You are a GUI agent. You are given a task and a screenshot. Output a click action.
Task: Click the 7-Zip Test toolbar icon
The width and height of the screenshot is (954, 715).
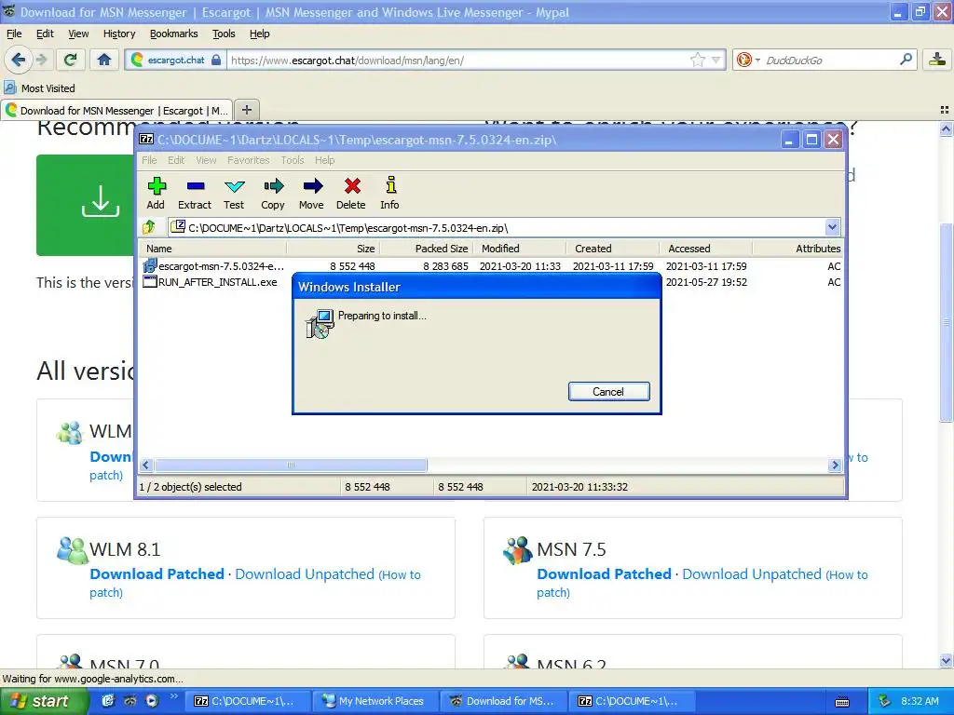coord(234,186)
